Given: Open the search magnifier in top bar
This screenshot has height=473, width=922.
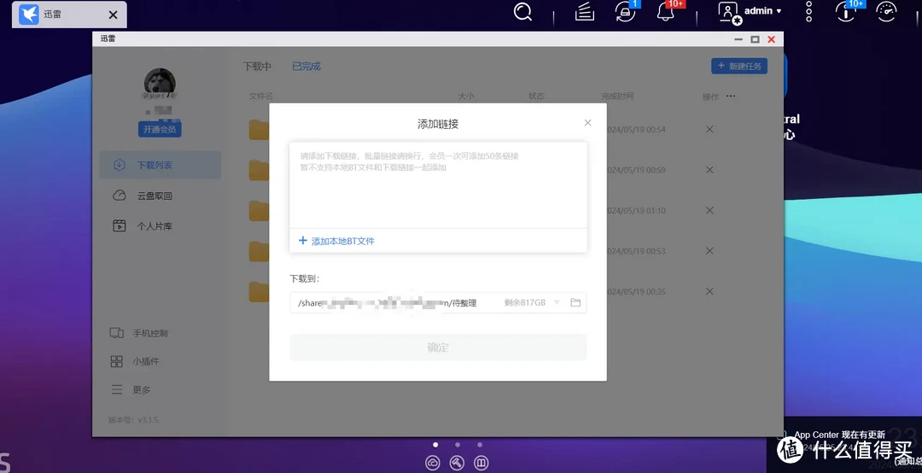Looking at the screenshot, I should [522, 11].
